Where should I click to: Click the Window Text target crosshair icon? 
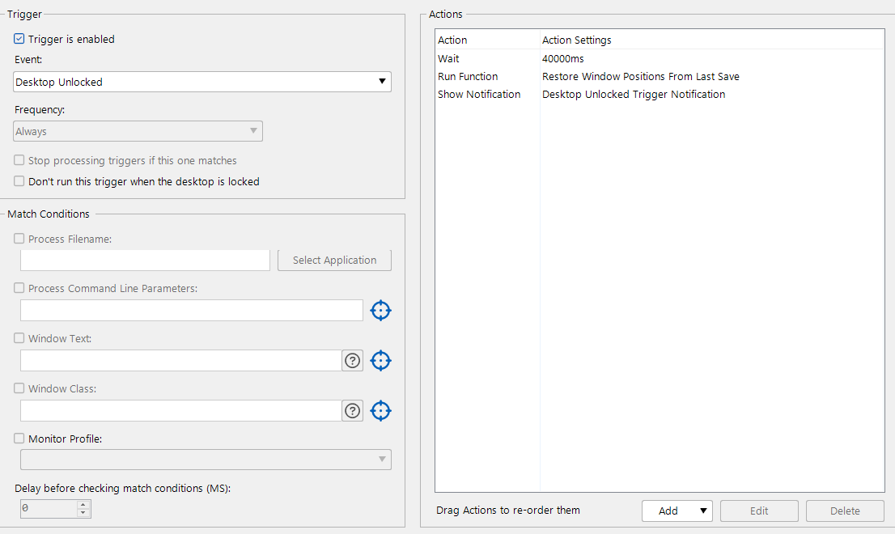pos(380,361)
